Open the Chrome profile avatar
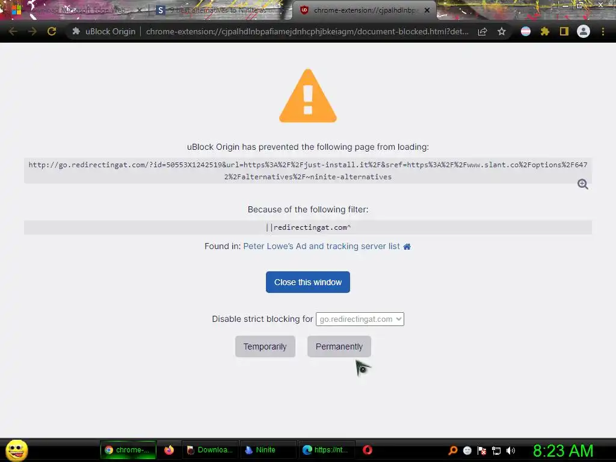This screenshot has height=462, width=616. click(x=584, y=31)
